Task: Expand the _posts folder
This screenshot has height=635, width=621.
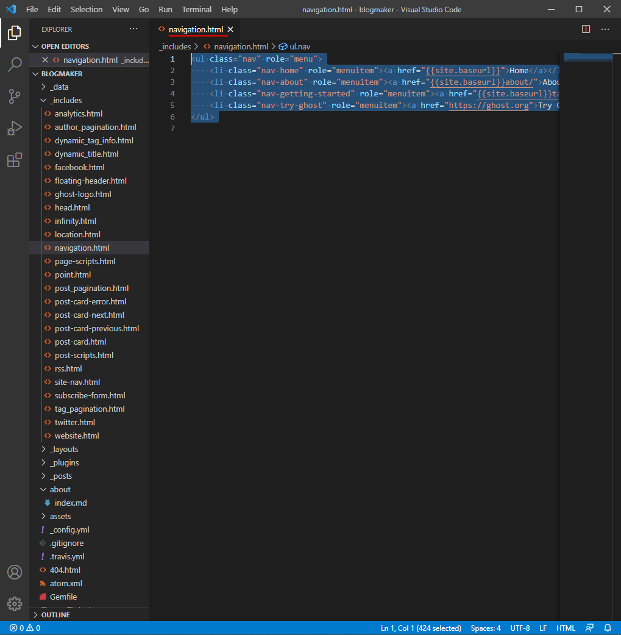Action: (43, 476)
